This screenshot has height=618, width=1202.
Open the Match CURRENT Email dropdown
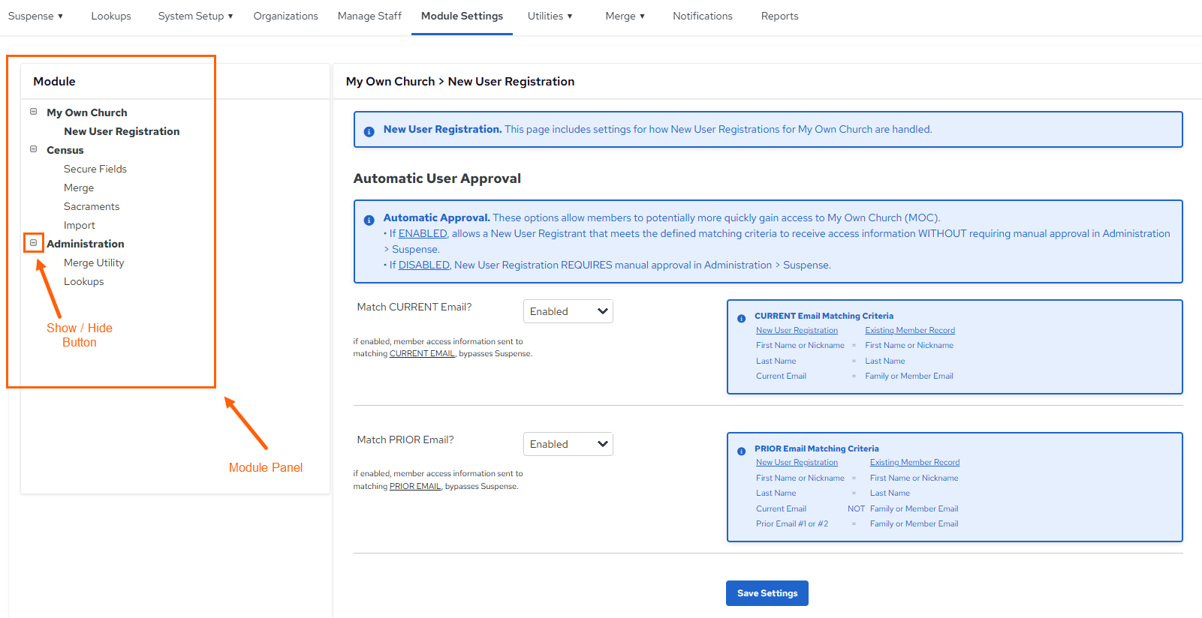568,311
